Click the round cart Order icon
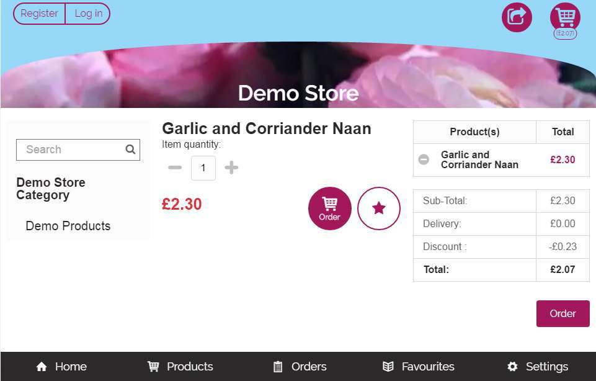Viewport: 596px width, 381px height. point(329,208)
